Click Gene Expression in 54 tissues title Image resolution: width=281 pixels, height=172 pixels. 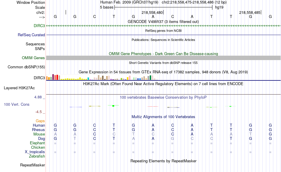tap(163, 72)
